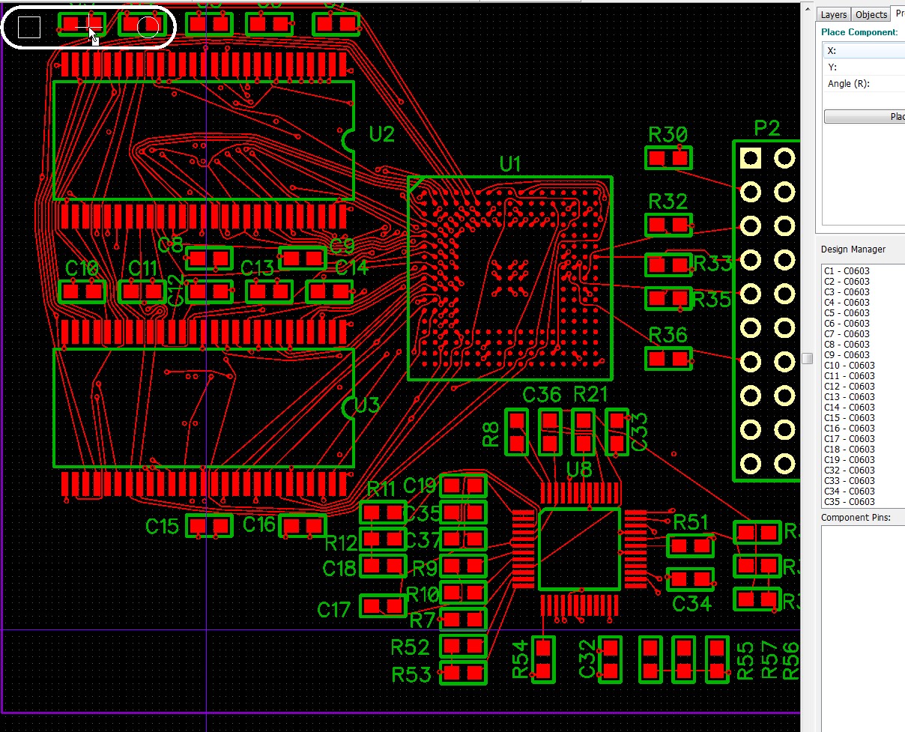Select C16 - C0603 in Design Manager
Image resolution: width=905 pixels, height=732 pixels.
[x=849, y=428]
